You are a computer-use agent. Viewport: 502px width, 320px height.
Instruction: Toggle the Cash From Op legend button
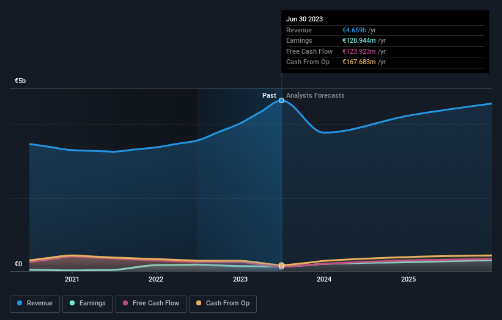click(223, 304)
